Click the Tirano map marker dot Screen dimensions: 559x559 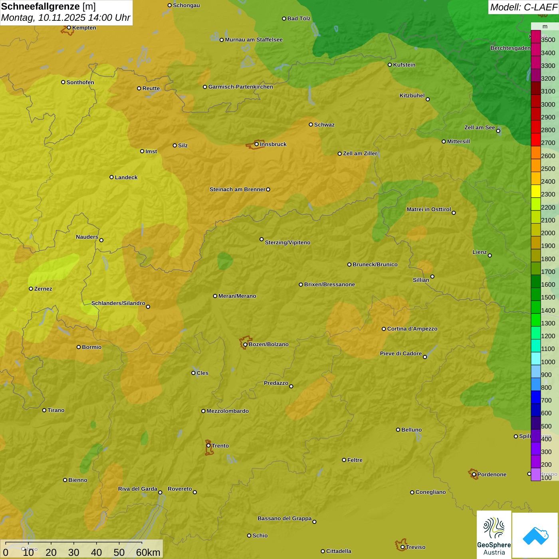click(x=44, y=410)
